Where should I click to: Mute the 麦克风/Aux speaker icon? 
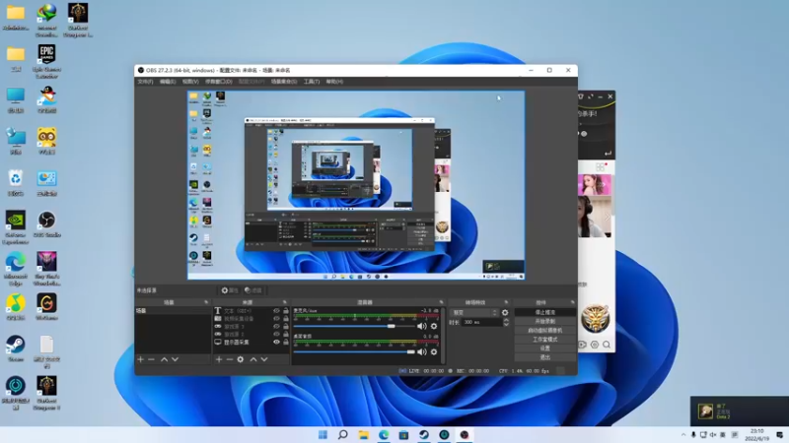click(422, 327)
